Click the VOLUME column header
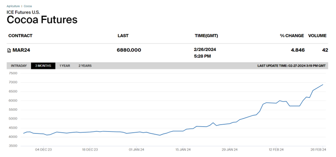 pyautogui.click(x=317, y=36)
